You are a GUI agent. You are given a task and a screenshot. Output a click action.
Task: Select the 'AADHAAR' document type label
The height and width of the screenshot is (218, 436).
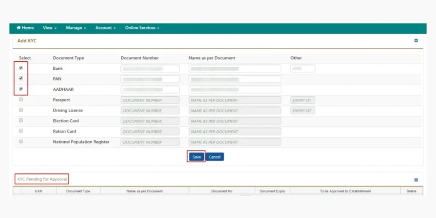(63, 89)
